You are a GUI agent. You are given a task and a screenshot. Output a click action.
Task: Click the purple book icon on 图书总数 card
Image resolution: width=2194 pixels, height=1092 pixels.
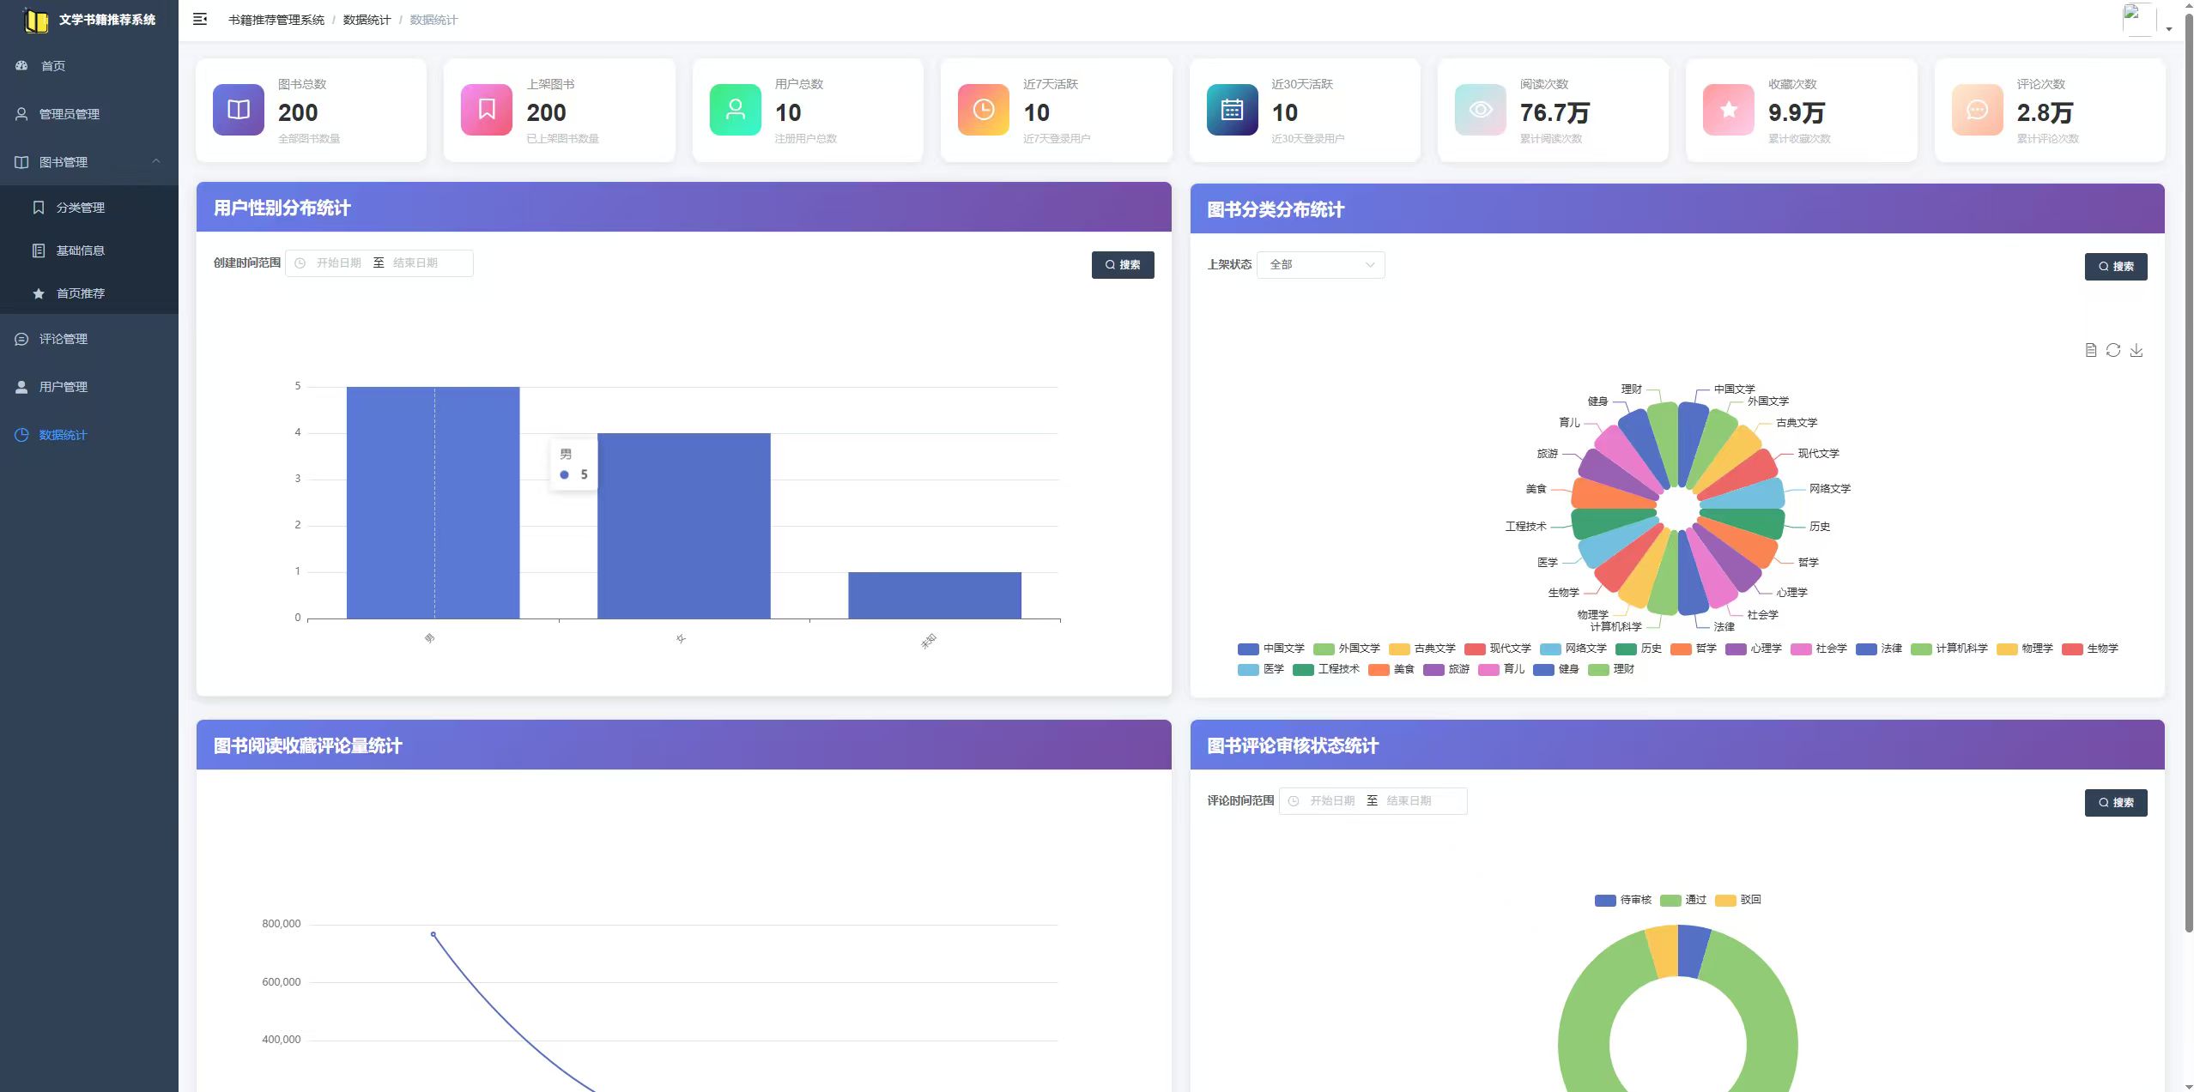point(239,110)
